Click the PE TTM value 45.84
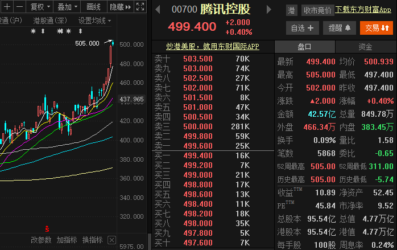Image resolution: width=397 pixels, height=250 pixels. 325,206
